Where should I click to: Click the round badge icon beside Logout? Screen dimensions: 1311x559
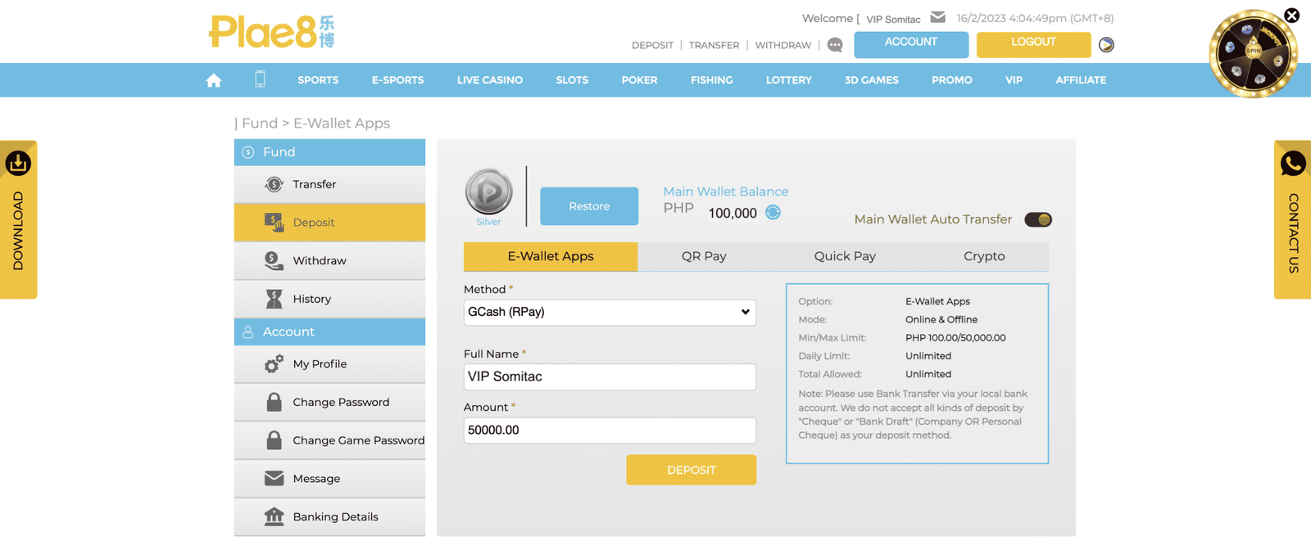coord(1106,45)
